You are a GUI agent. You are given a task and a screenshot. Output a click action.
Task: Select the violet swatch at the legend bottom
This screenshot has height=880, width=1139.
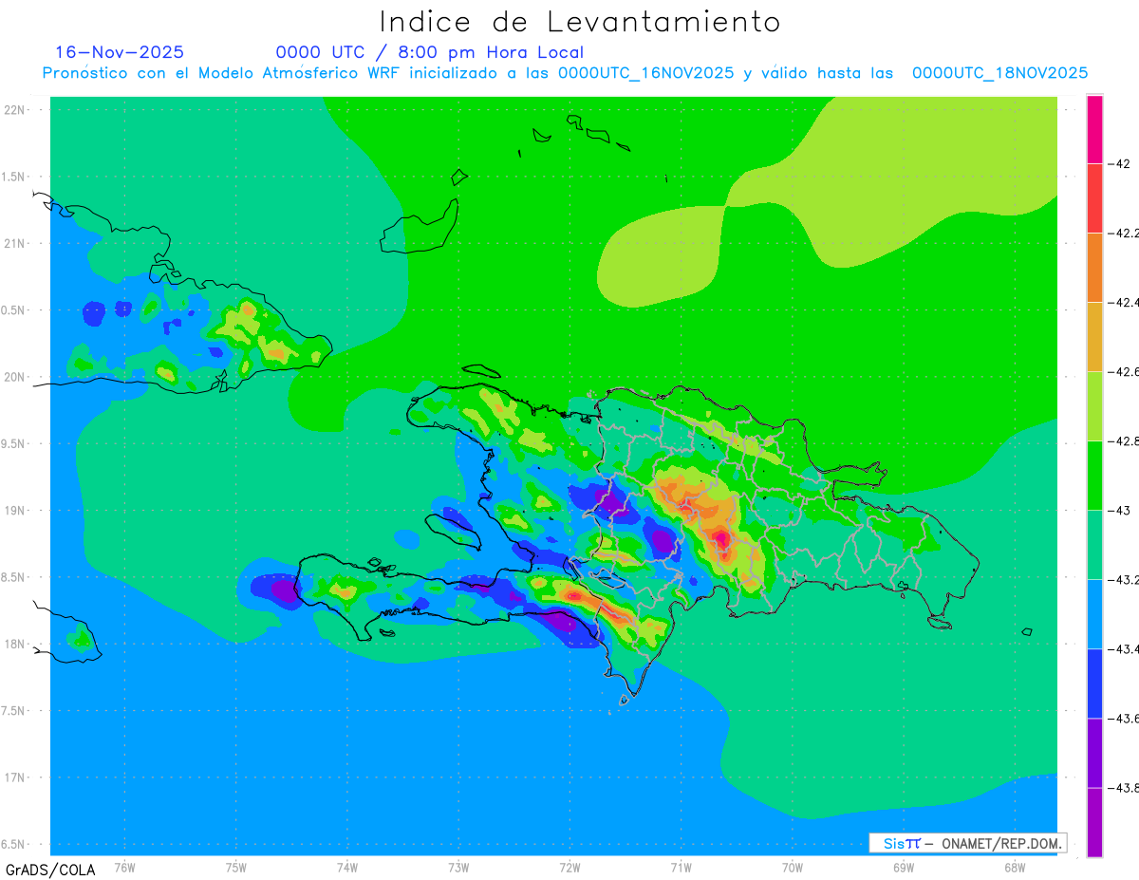pyautogui.click(x=1094, y=822)
